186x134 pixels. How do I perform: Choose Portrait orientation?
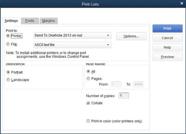(8, 72)
